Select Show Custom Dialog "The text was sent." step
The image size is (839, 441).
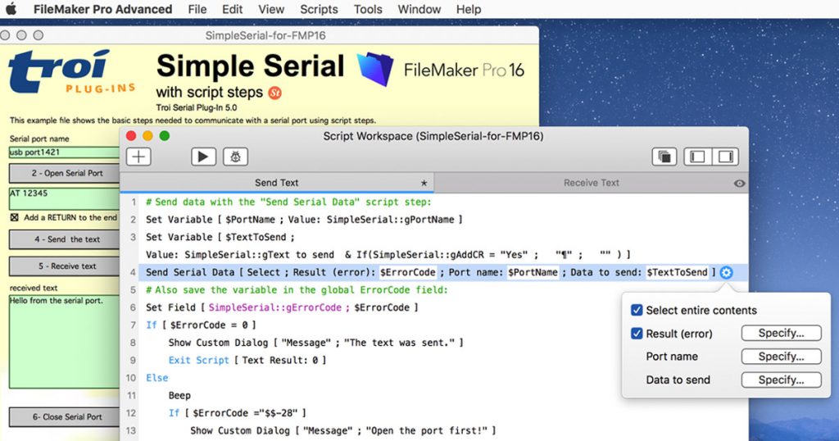tap(315, 343)
